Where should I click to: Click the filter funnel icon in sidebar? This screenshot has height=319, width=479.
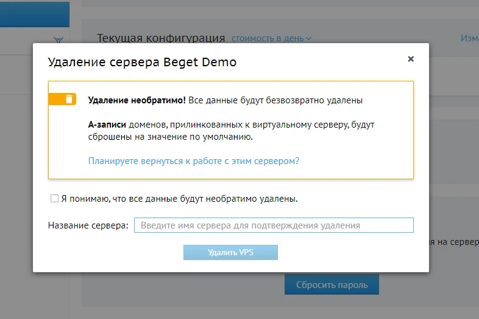(x=59, y=40)
